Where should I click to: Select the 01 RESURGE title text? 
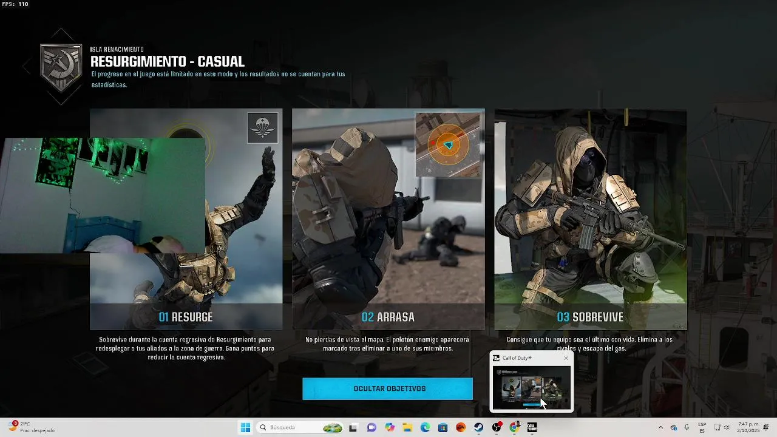click(186, 317)
